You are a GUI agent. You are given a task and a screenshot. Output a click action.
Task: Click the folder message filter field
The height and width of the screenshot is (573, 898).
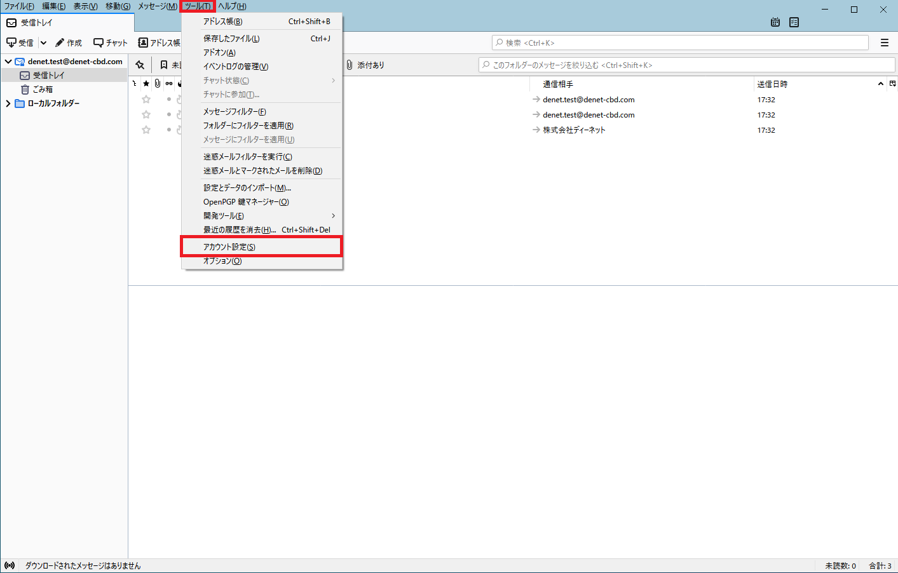coord(686,65)
